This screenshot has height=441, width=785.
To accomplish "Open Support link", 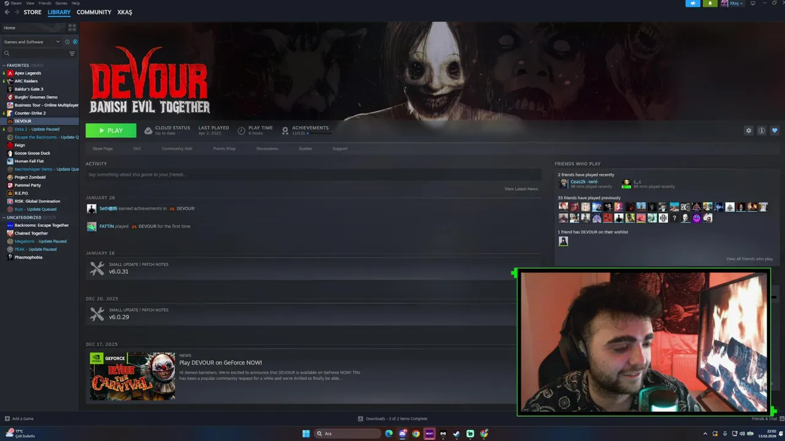I will [340, 149].
